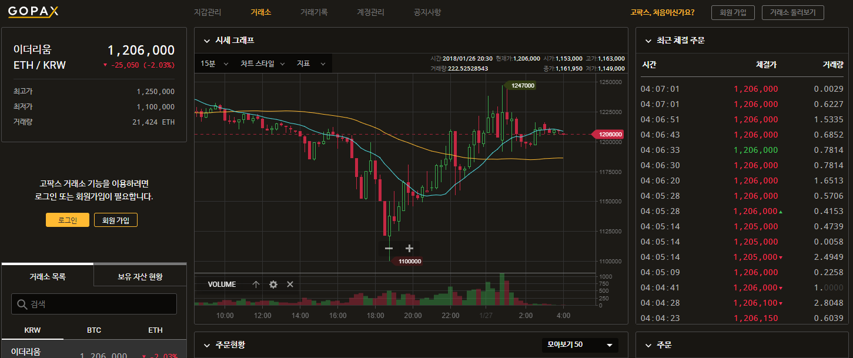Image resolution: width=853 pixels, height=358 pixels.
Task: Open the 15분 interval dropdown
Action: click(215, 63)
